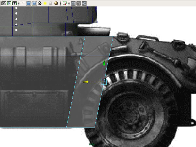This screenshot has height=147, width=196.
Task: Toggle X-ray joints icon
Action: 84,3
